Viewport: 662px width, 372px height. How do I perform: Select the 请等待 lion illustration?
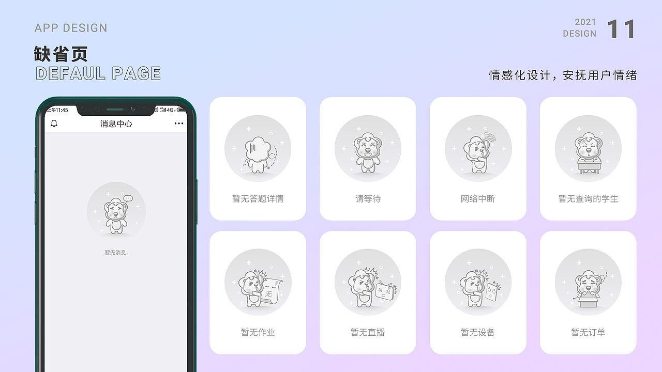tap(368, 148)
